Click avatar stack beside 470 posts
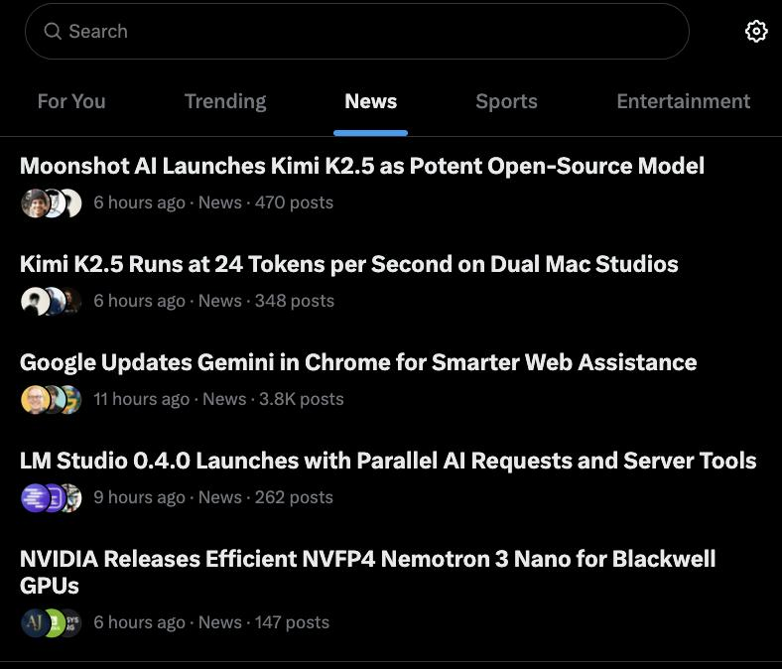 click(x=52, y=203)
